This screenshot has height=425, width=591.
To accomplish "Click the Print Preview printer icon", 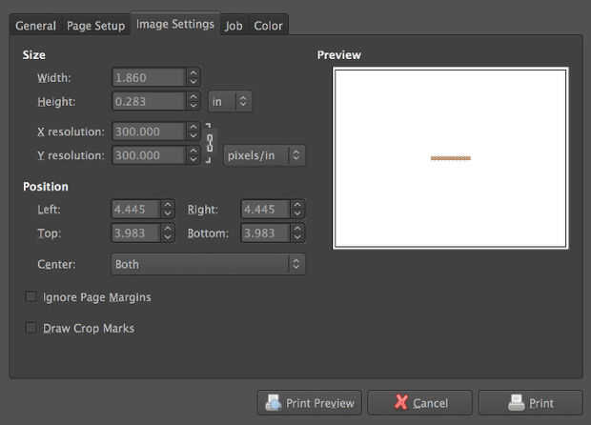I will click(x=274, y=402).
